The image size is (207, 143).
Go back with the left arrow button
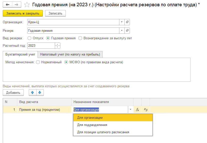coord(8,5)
